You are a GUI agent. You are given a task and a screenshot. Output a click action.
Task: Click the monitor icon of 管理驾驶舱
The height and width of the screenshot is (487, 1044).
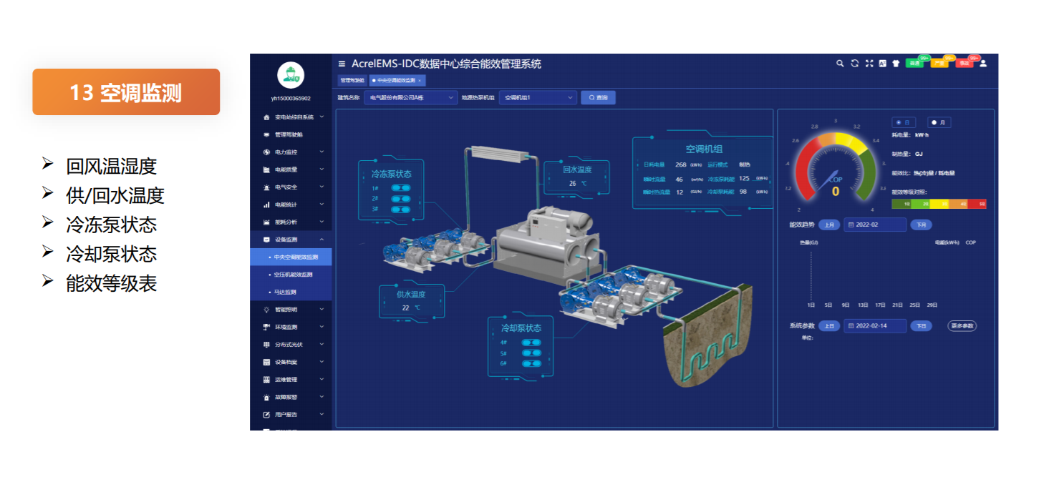(266, 134)
